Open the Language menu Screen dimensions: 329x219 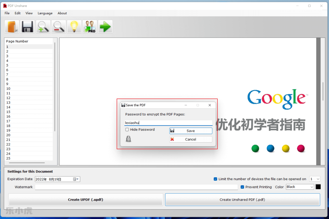tap(45, 13)
